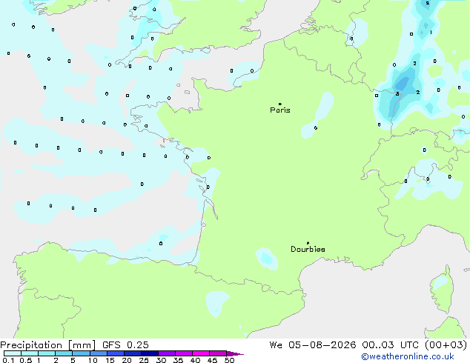
Task: Select the Dourbies location dot marker
Action: click(308, 243)
